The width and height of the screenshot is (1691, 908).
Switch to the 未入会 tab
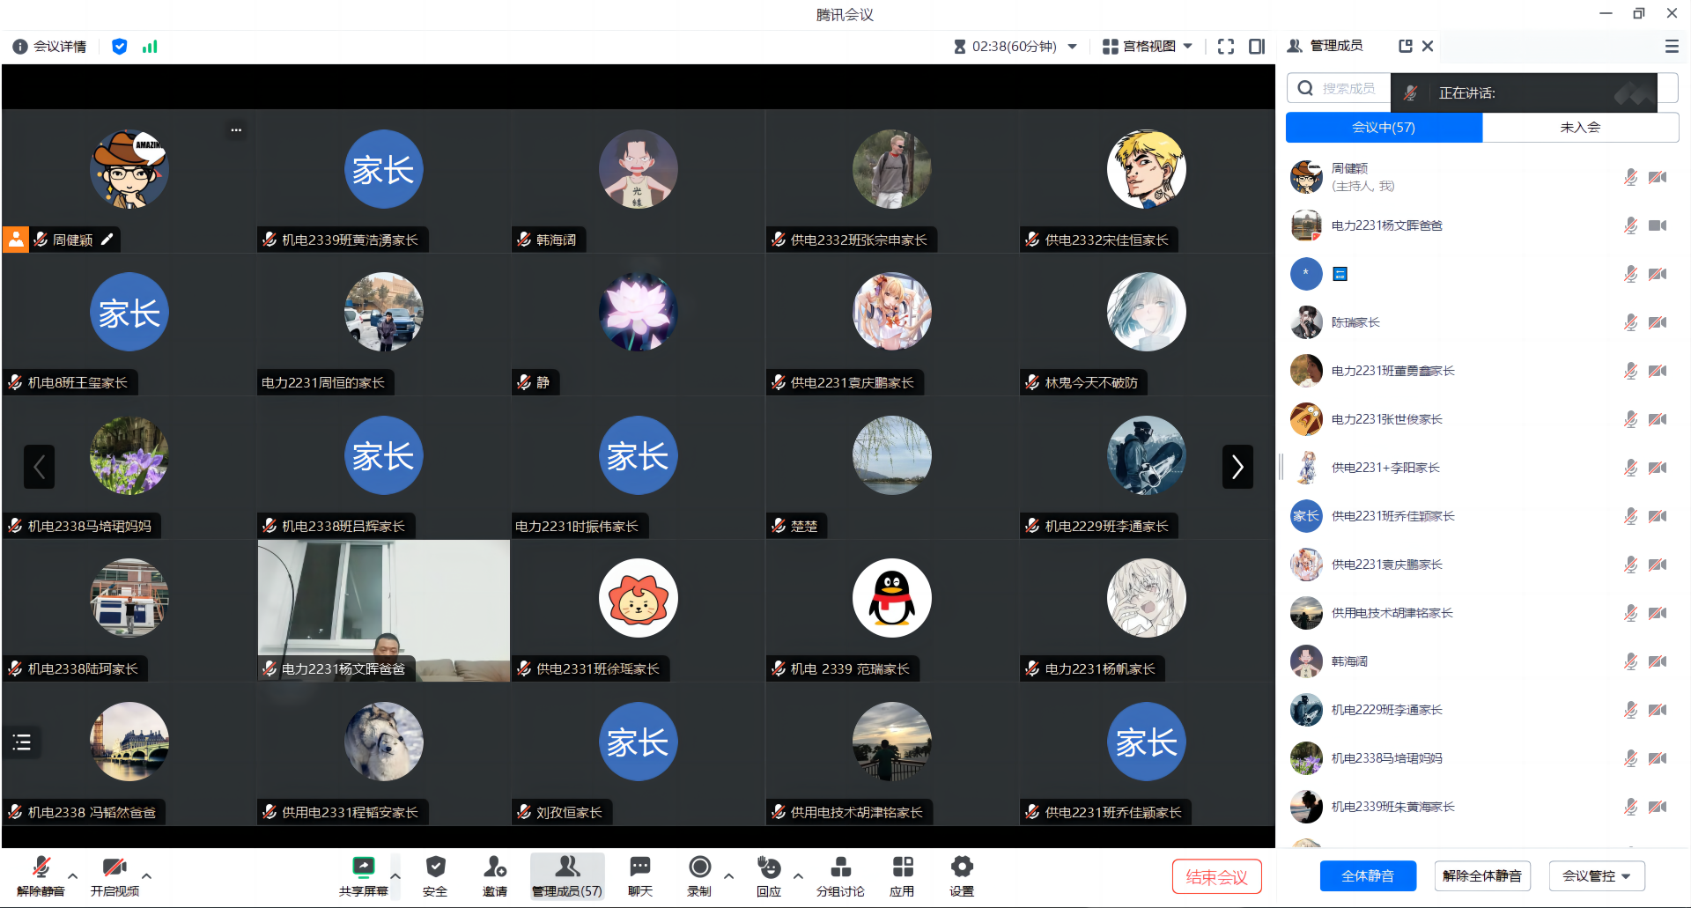click(x=1580, y=128)
